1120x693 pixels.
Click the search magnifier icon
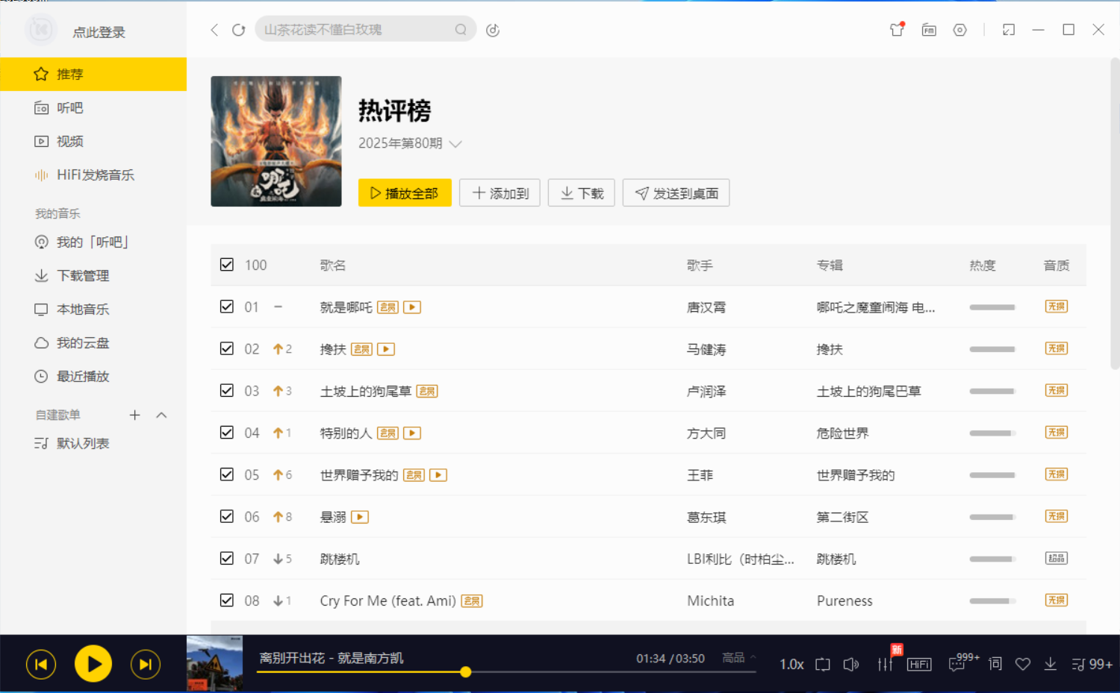click(x=461, y=30)
